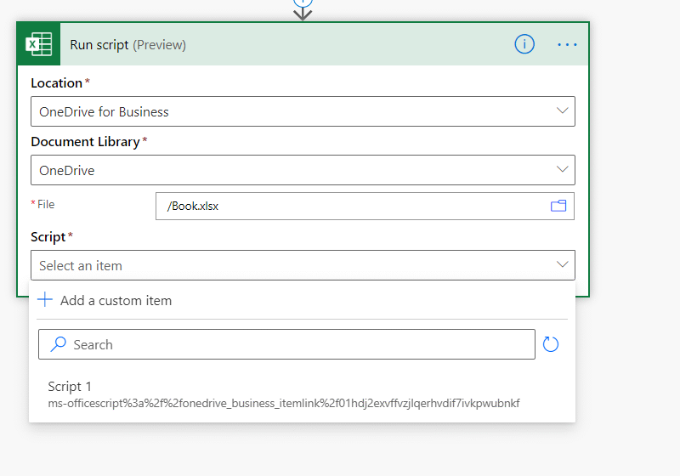The image size is (680, 476).
Task: Open the OneDrive for Business location combo box
Action: 303,111
